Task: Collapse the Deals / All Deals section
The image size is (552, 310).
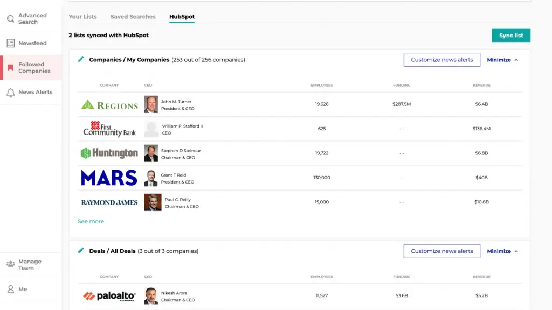Action: point(502,251)
